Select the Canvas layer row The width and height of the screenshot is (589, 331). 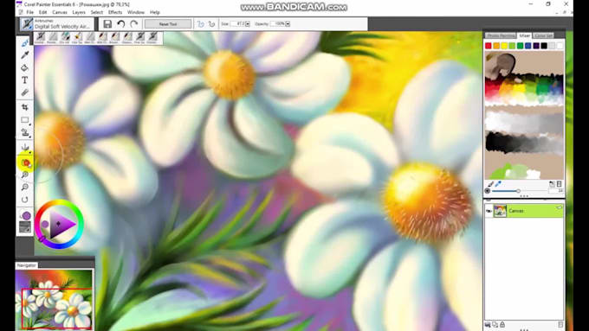tap(524, 211)
